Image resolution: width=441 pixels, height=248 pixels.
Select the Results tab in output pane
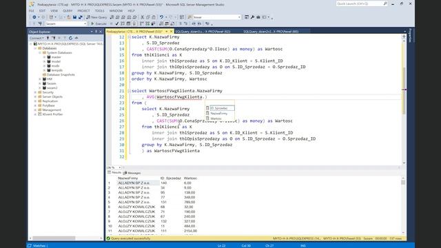tap(114, 173)
